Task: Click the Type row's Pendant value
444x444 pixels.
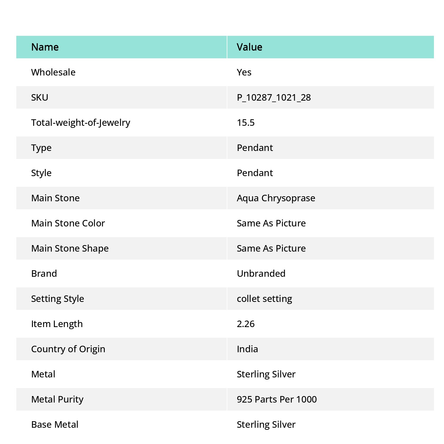Action: pos(255,148)
